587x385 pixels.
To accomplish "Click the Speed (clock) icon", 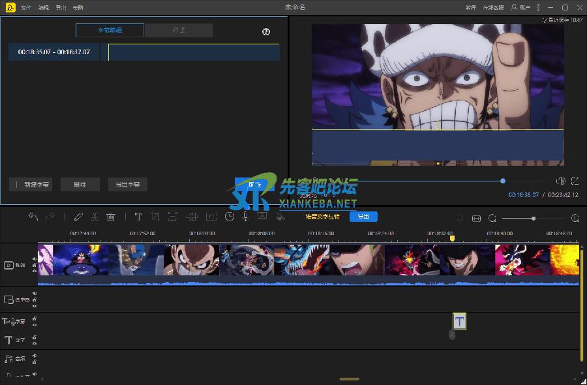I will click(229, 218).
